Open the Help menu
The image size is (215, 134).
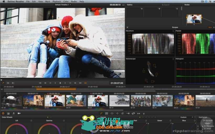tap(82, 2)
